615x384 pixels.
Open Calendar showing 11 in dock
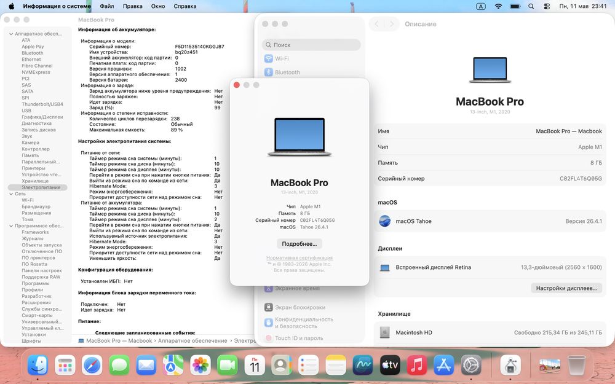(255, 365)
